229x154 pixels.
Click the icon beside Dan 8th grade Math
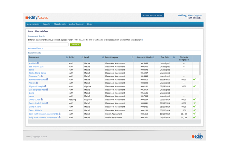(x=47, y=90)
